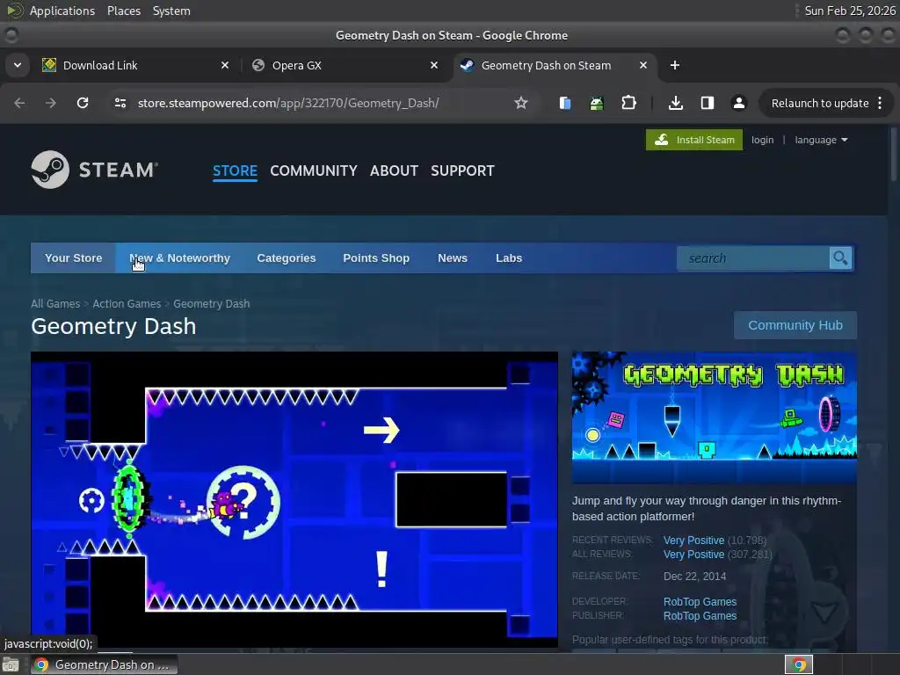Select Chrome window in the taskbar
Screen dimensions: 900x675
(104, 664)
